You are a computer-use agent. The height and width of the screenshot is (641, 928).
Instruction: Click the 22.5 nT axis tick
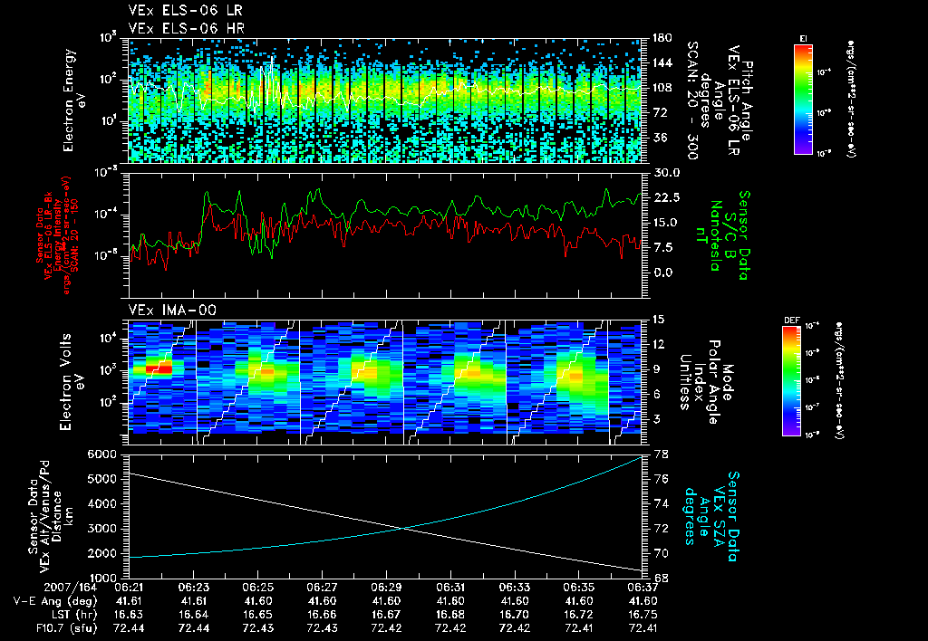tap(666, 197)
